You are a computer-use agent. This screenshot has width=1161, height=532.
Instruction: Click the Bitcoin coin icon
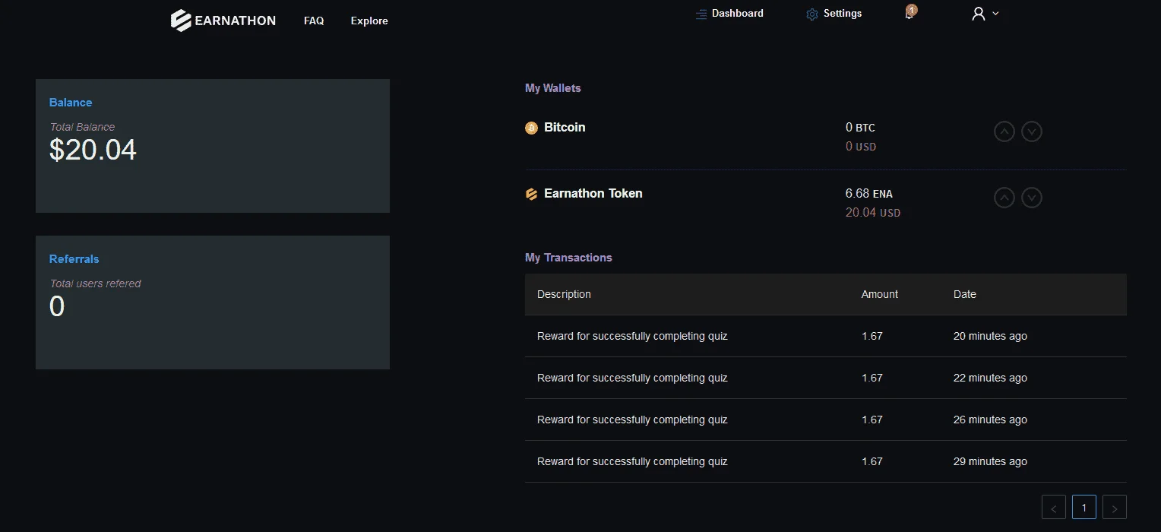click(x=531, y=128)
